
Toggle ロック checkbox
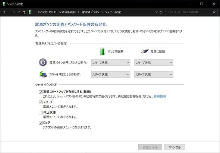41,123
